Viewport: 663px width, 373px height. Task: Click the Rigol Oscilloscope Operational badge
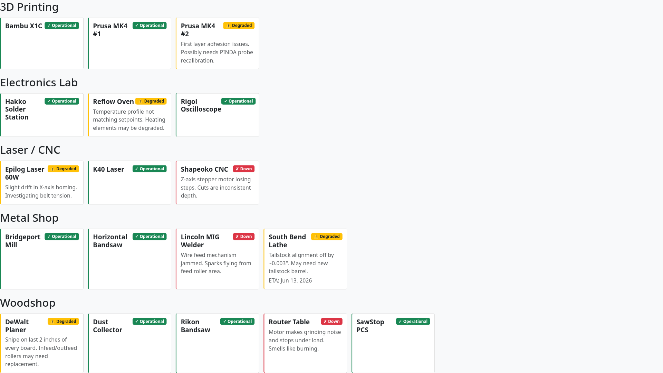[x=239, y=101]
